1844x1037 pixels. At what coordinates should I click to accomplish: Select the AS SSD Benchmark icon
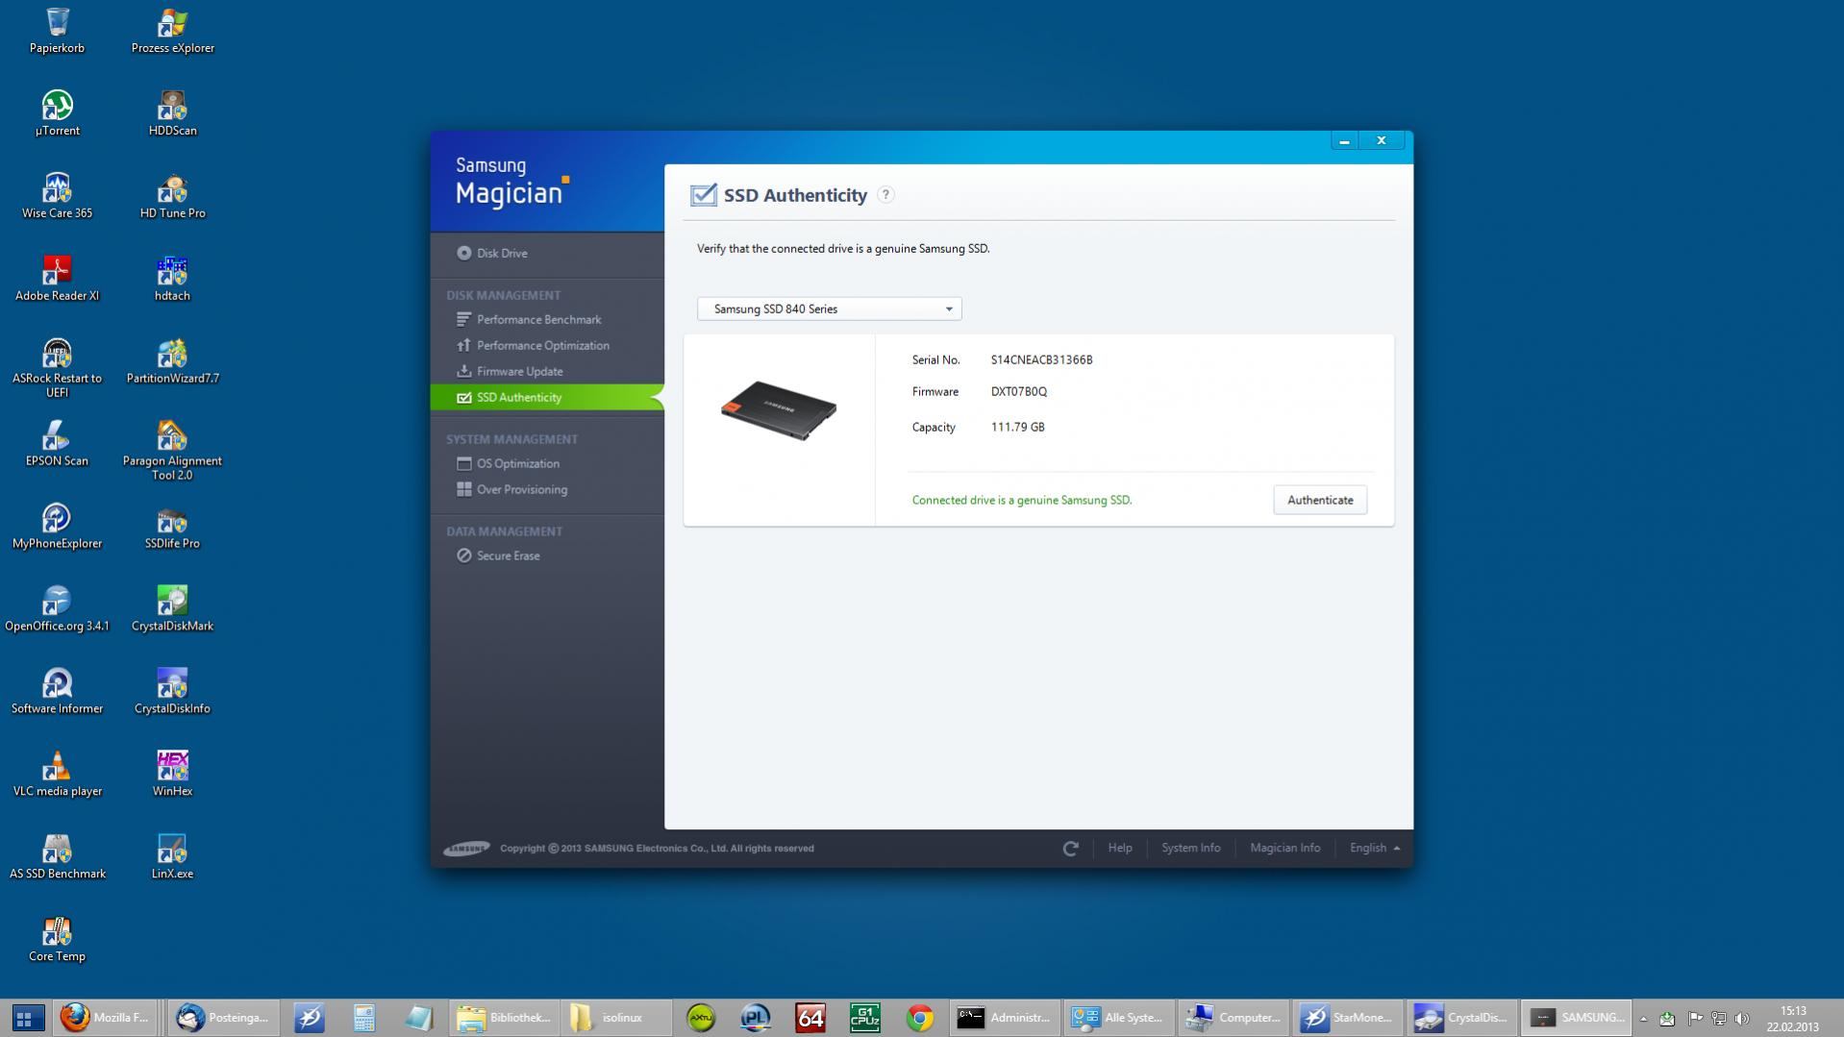(57, 857)
